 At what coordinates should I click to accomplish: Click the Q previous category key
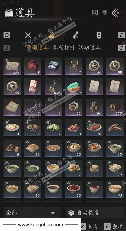(x=7, y=35)
